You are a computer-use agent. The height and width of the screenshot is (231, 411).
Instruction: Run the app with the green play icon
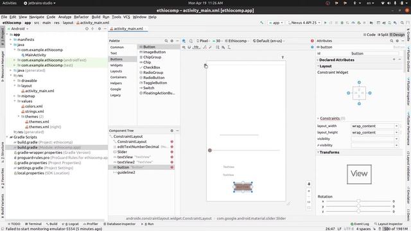pos(326,23)
